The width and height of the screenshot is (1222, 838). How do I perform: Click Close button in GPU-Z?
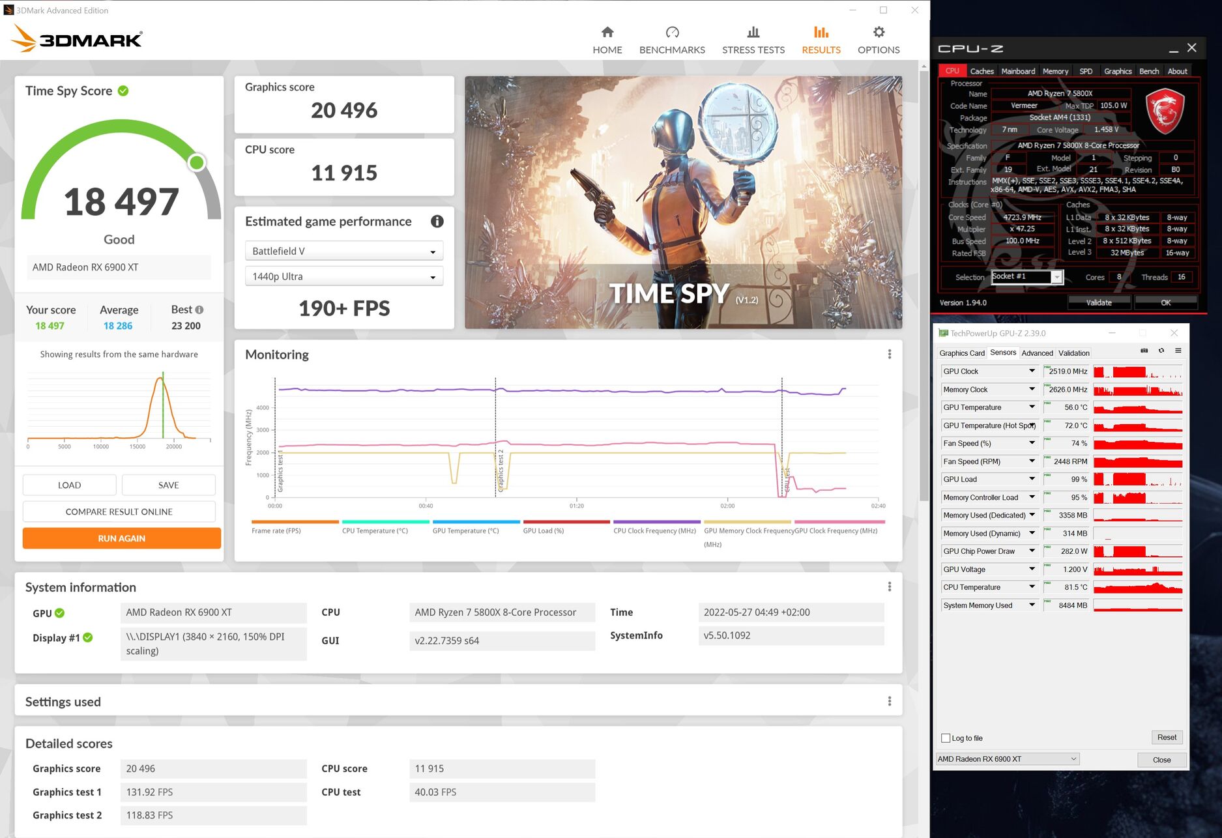(1161, 760)
